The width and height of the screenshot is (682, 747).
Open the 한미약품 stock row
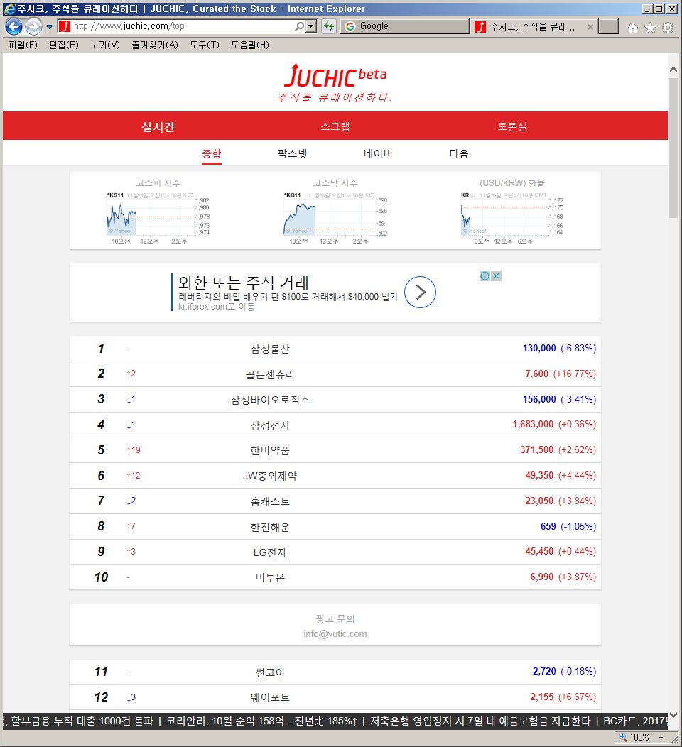click(x=335, y=450)
